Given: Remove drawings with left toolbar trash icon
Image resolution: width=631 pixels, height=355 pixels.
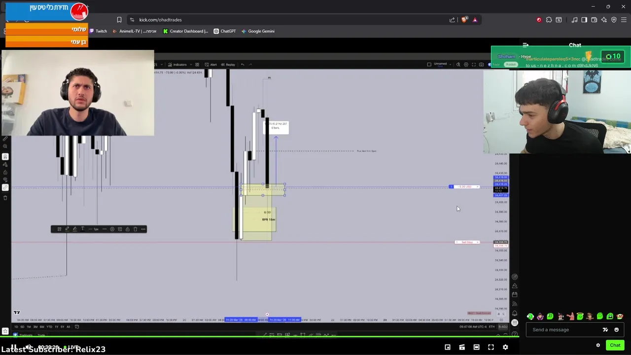Looking at the screenshot, I should click(x=5, y=198).
